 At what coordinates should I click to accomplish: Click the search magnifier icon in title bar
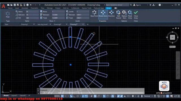point(131,5)
